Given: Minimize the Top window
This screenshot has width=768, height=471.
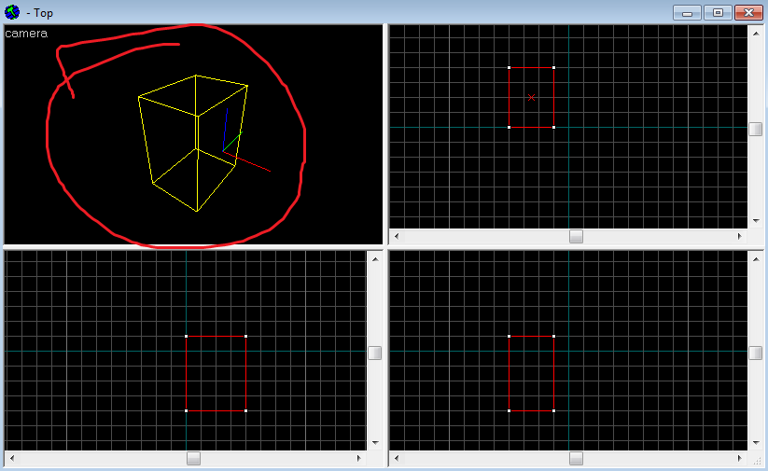Looking at the screenshot, I should [x=687, y=13].
